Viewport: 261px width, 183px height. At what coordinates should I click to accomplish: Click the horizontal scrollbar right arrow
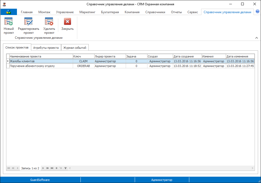(253, 168)
